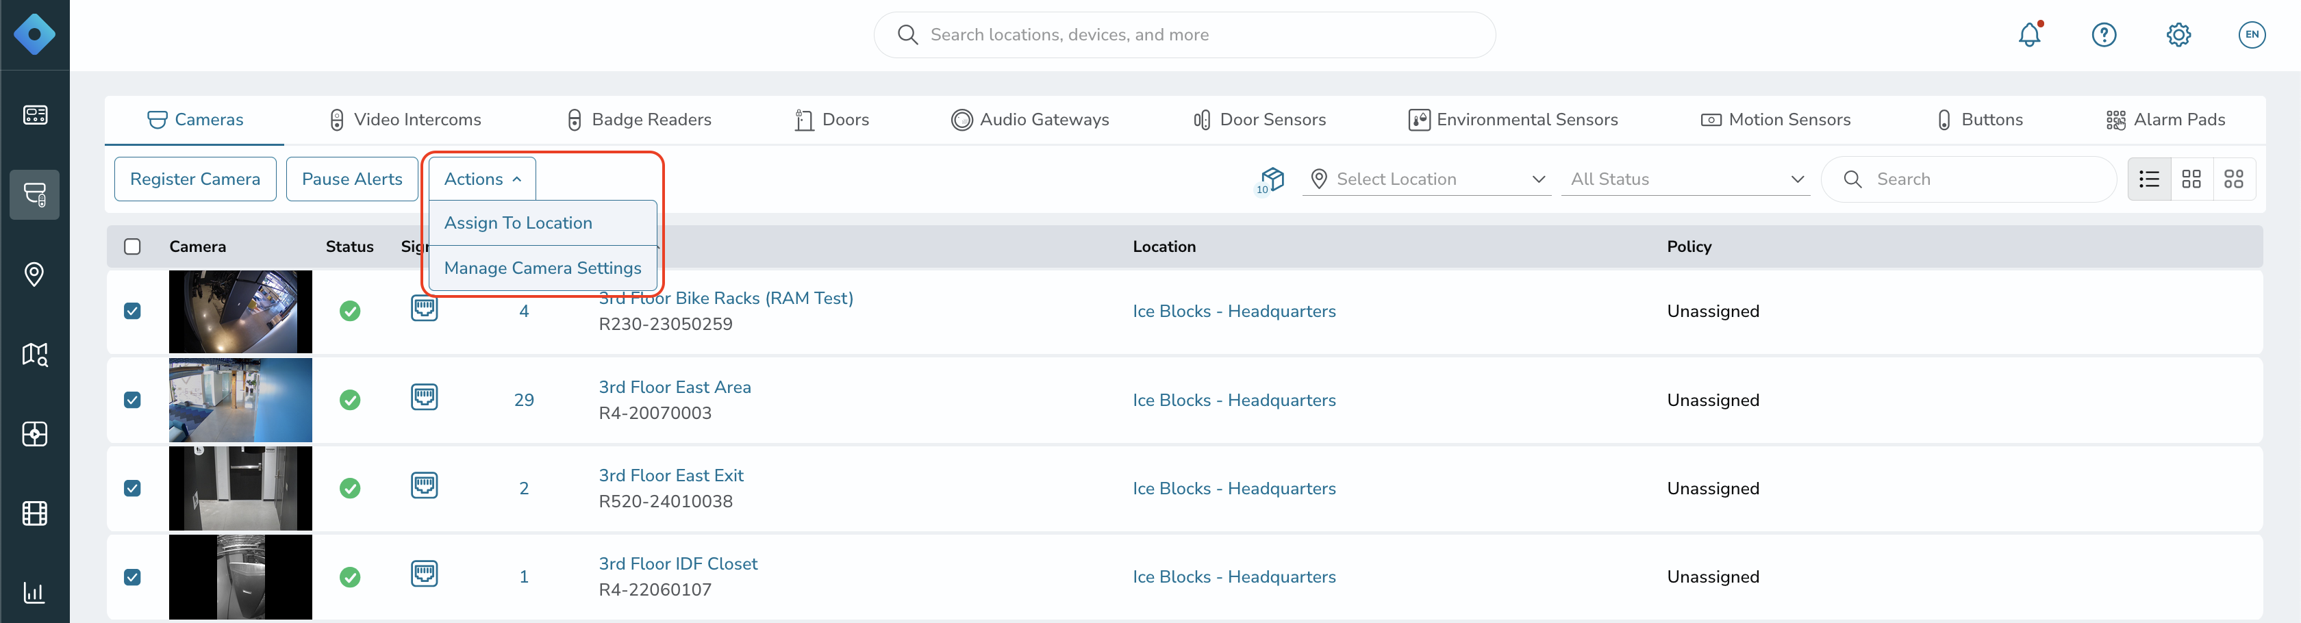Switch to the Badge Readers tab
2301x623 pixels.
pyautogui.click(x=639, y=120)
